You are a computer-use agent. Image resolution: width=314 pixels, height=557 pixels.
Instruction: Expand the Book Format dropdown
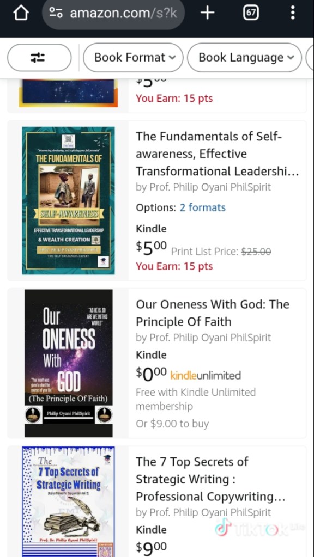(x=133, y=58)
